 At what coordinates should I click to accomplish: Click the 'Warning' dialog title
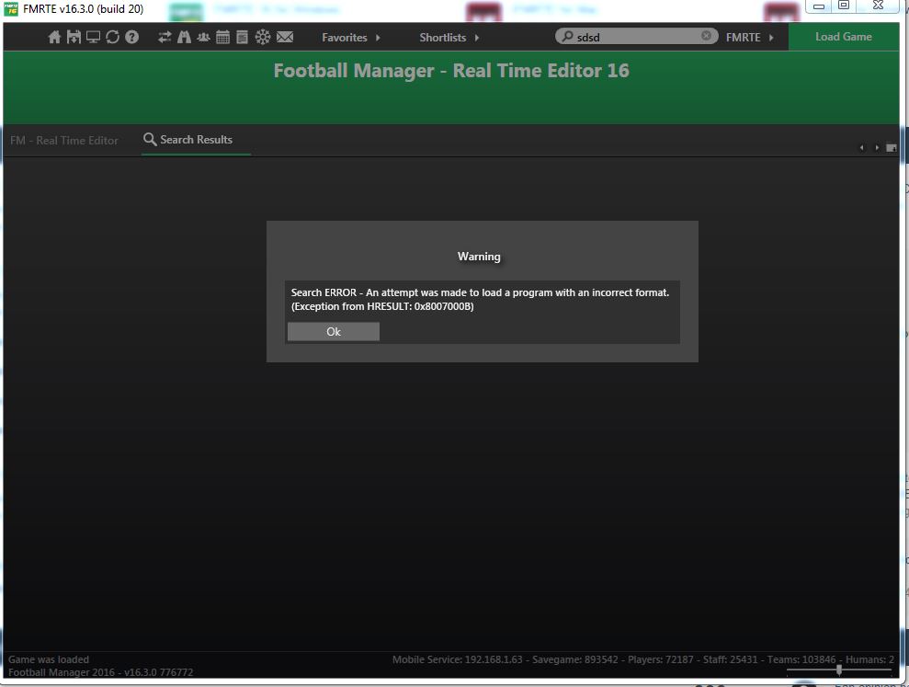point(479,257)
